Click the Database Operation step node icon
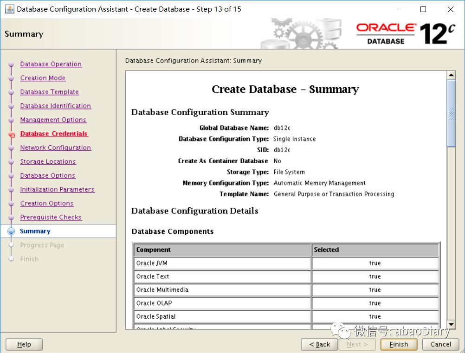 11,64
